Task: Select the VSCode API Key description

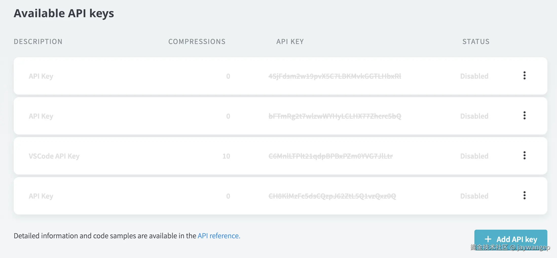Action: [x=54, y=156]
